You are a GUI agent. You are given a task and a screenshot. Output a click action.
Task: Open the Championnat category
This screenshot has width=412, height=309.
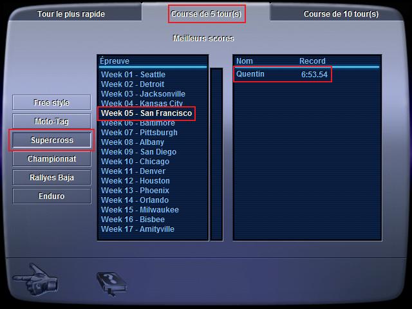[x=51, y=159]
